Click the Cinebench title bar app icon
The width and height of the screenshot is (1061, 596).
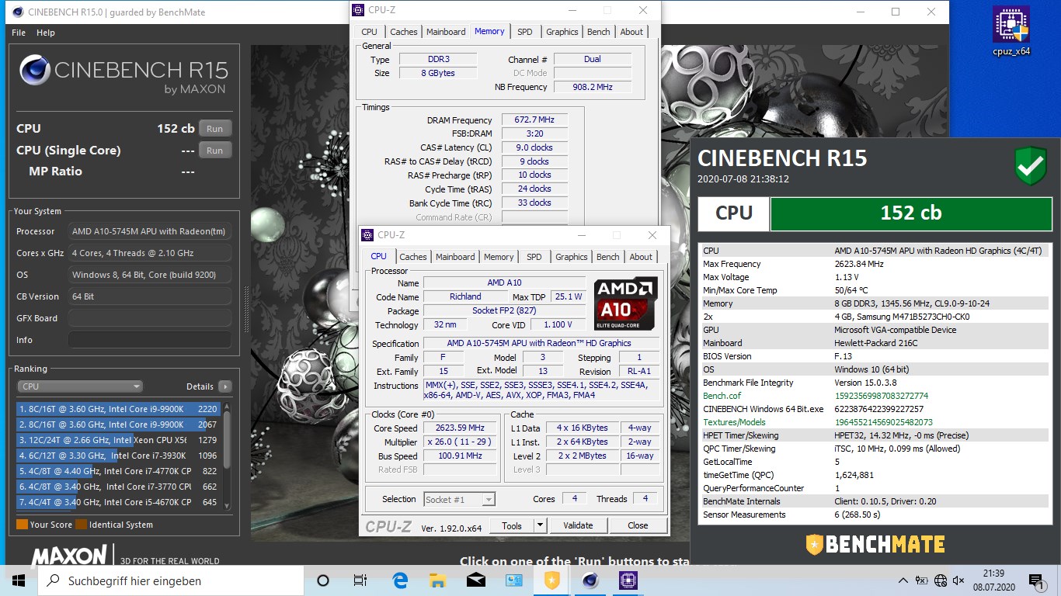pos(17,12)
